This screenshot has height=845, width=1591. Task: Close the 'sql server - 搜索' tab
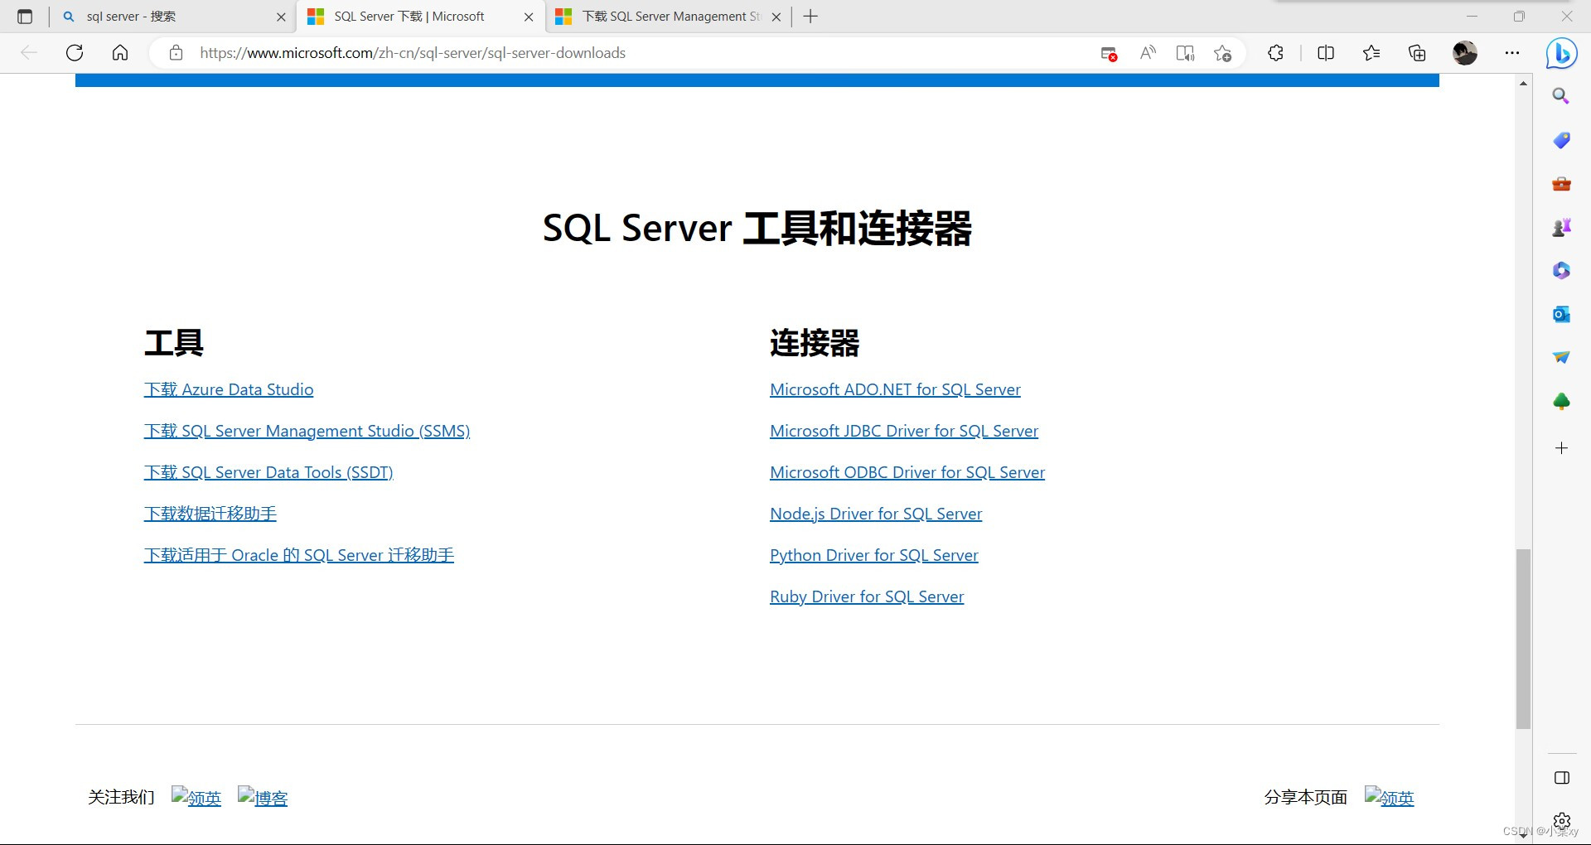[281, 17]
